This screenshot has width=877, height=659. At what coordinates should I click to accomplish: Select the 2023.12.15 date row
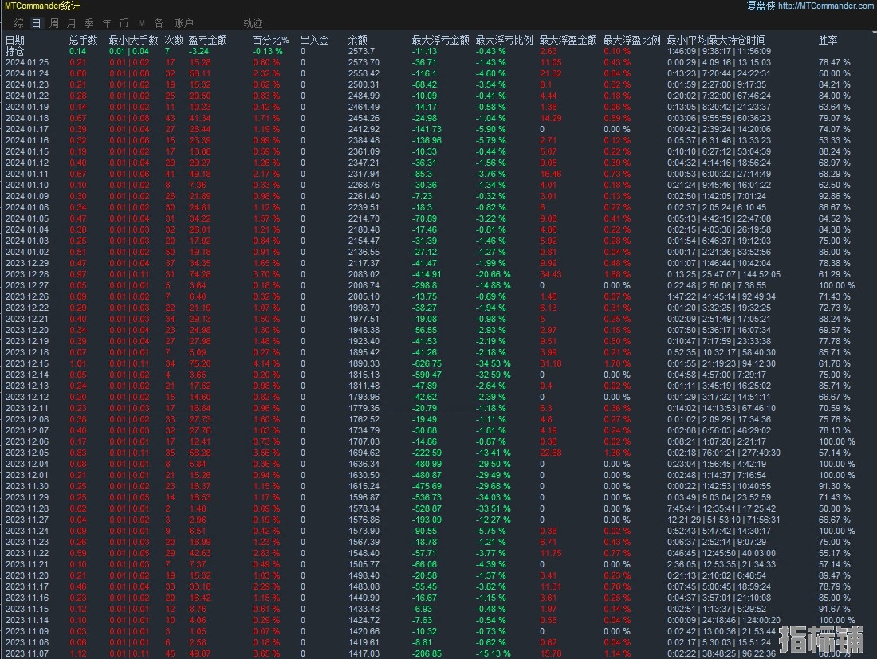point(438,363)
